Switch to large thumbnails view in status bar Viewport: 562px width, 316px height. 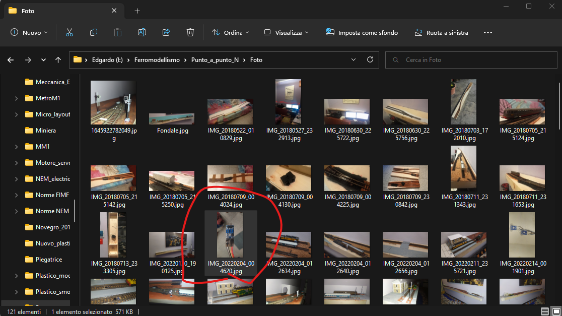pos(554,312)
